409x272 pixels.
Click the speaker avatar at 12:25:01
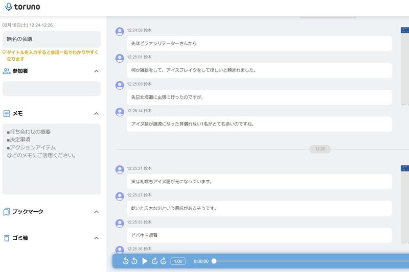[120, 58]
